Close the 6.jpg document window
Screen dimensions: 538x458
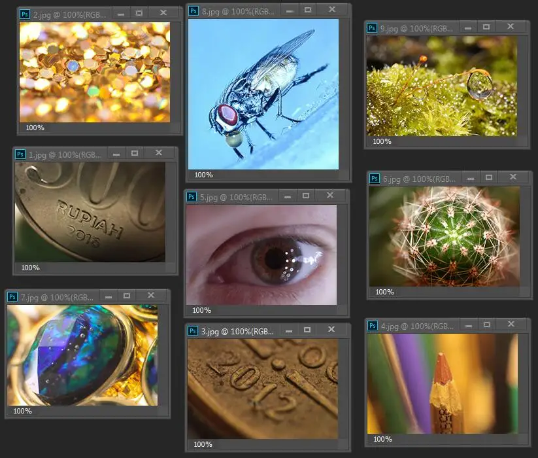click(513, 177)
